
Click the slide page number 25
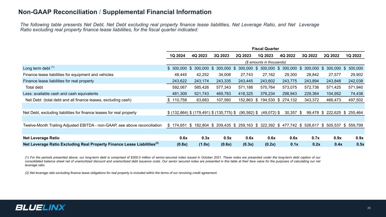[369, 208]
